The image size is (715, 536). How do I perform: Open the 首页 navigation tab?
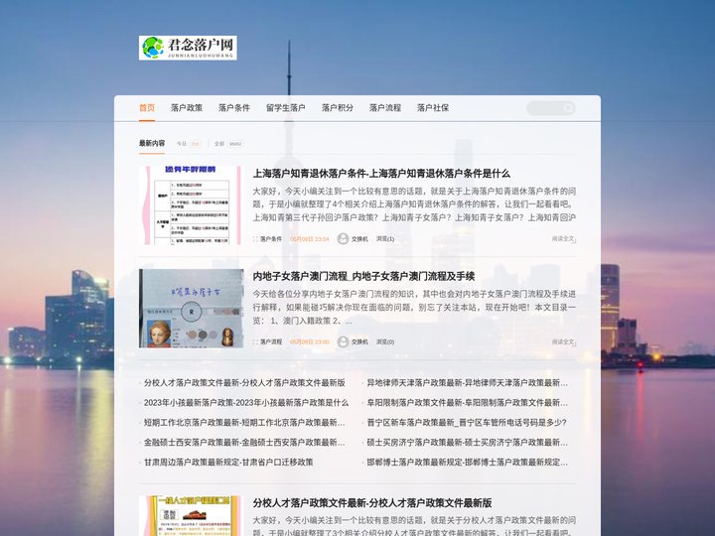147,108
